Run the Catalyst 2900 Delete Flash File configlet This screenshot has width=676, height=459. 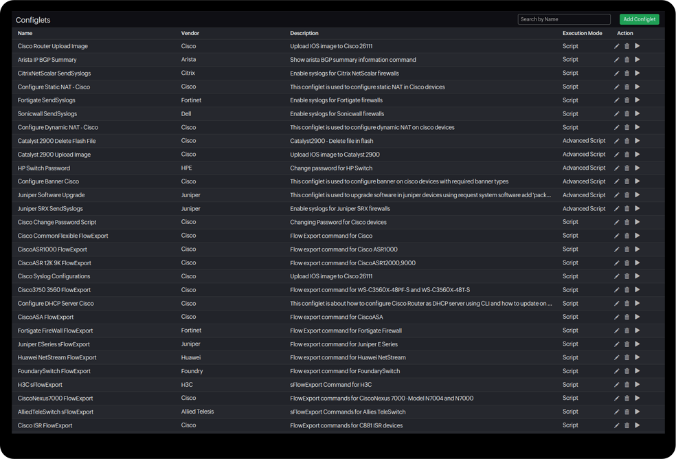tap(638, 141)
